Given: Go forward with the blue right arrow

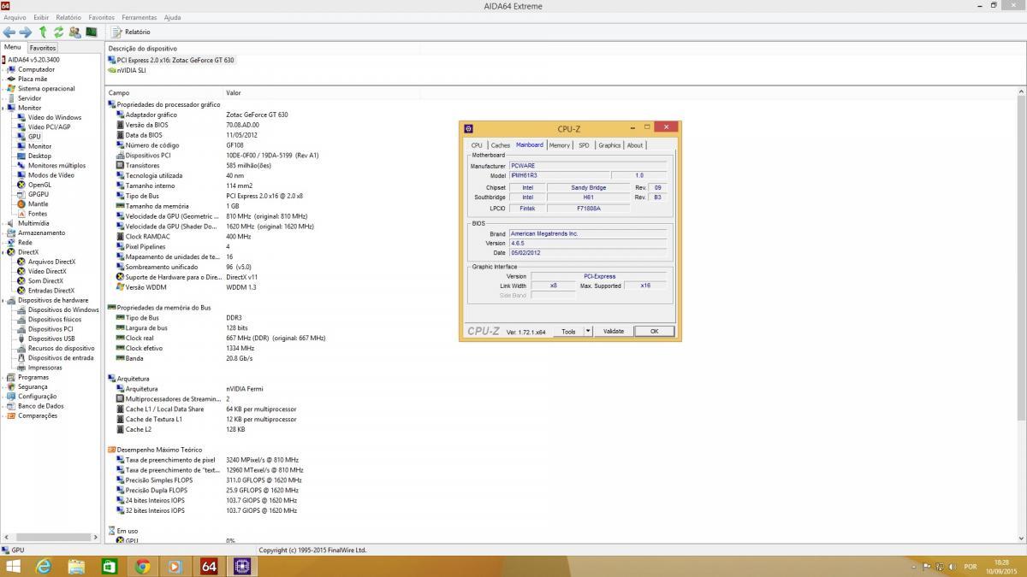Looking at the screenshot, I should tap(25, 32).
